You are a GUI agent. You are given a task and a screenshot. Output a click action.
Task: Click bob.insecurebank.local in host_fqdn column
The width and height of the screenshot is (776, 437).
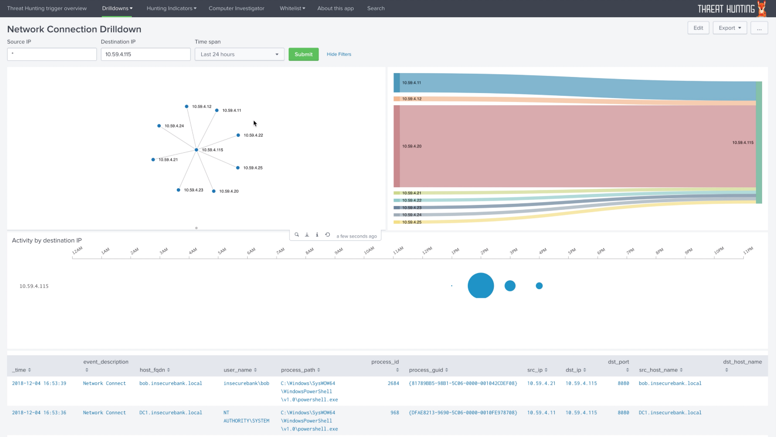pyautogui.click(x=171, y=383)
